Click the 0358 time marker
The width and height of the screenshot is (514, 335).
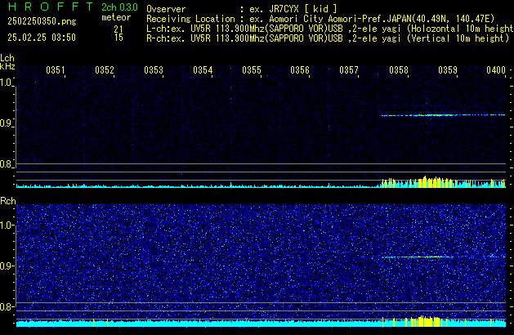(399, 70)
